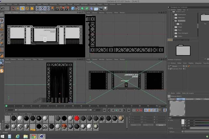Open Chrome from the Windows taskbar
This screenshot has width=209, height=139.
point(33,136)
